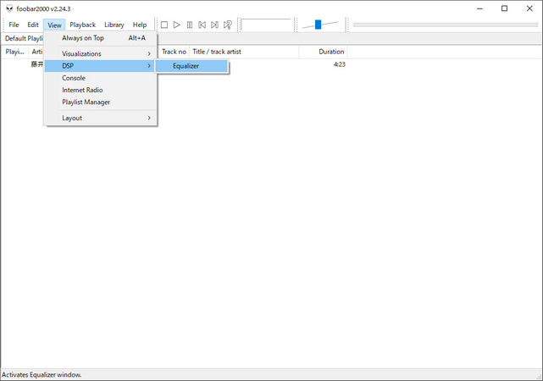Open the File menu

(x=14, y=25)
